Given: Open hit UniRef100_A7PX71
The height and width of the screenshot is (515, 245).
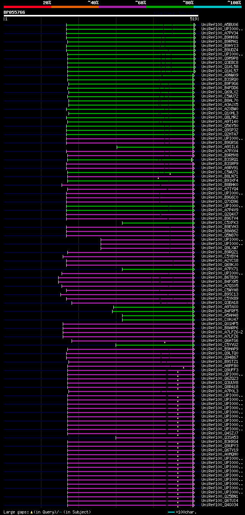Looking at the screenshot, I should click(220, 269).
